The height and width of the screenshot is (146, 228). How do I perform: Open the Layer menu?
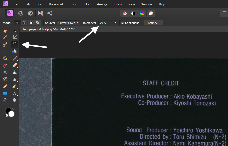click(x=73, y=4)
